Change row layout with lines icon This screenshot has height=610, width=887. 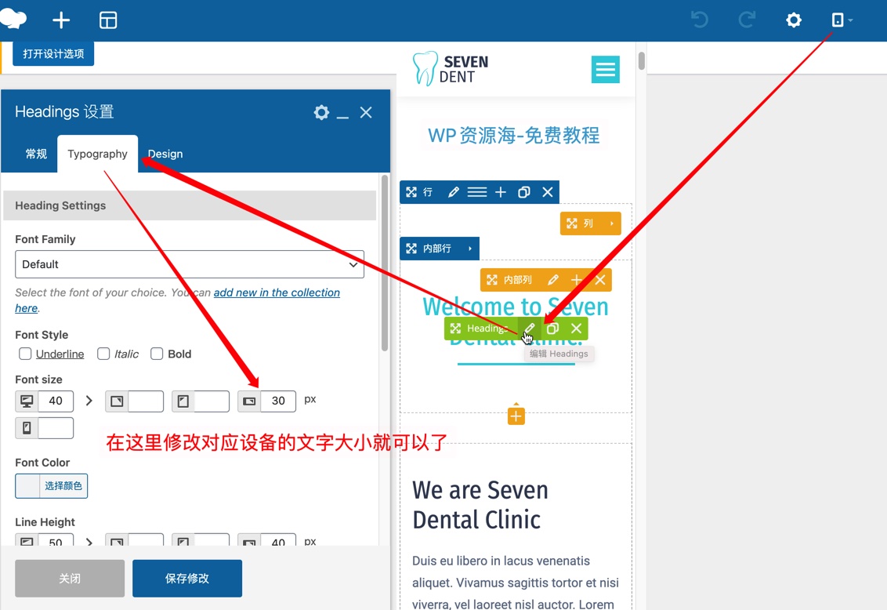[x=477, y=192]
